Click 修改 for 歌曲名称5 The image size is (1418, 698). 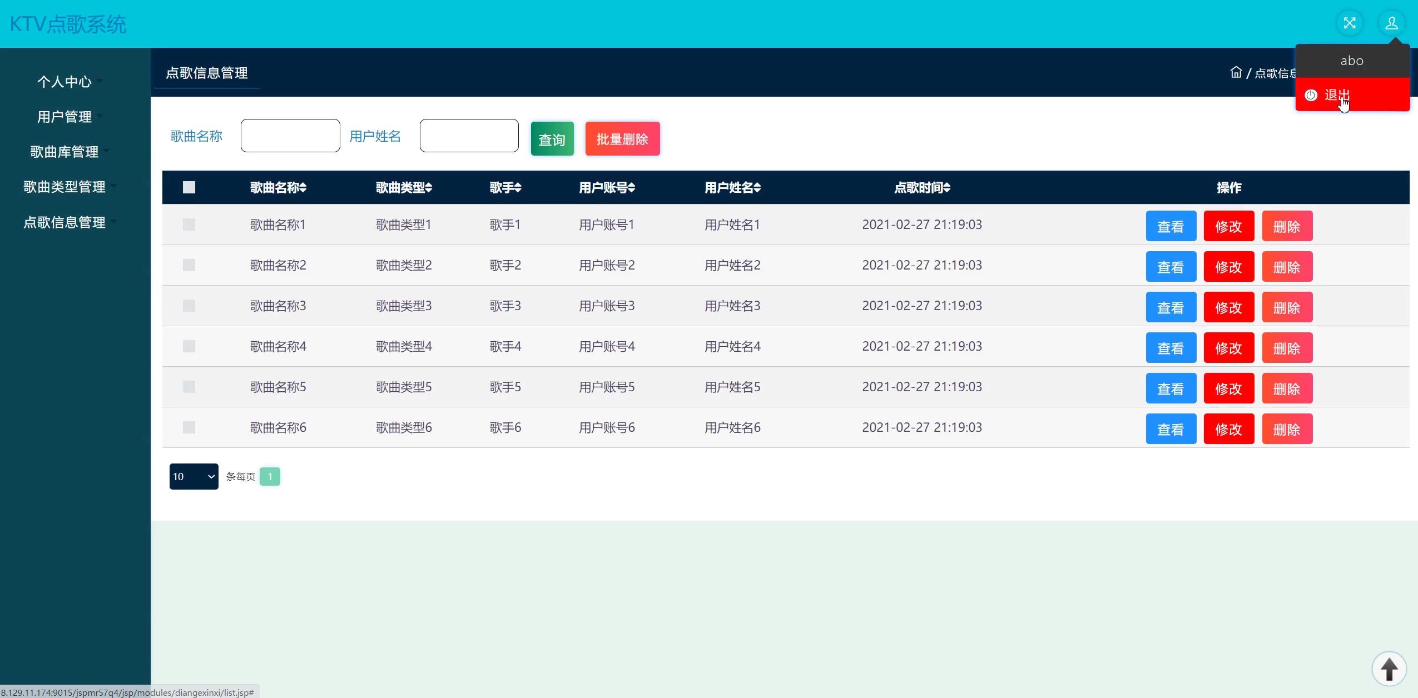click(1229, 388)
